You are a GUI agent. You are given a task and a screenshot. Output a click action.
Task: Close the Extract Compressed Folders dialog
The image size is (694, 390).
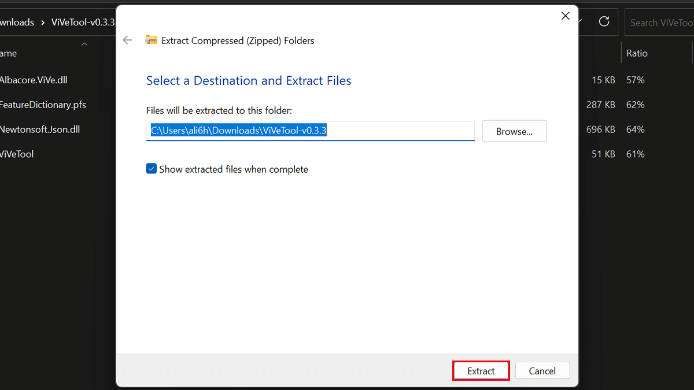566,16
